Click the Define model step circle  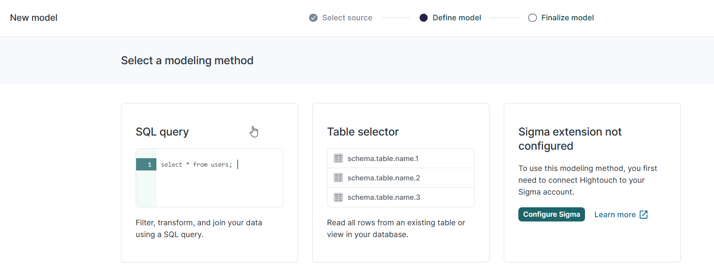pyautogui.click(x=423, y=18)
